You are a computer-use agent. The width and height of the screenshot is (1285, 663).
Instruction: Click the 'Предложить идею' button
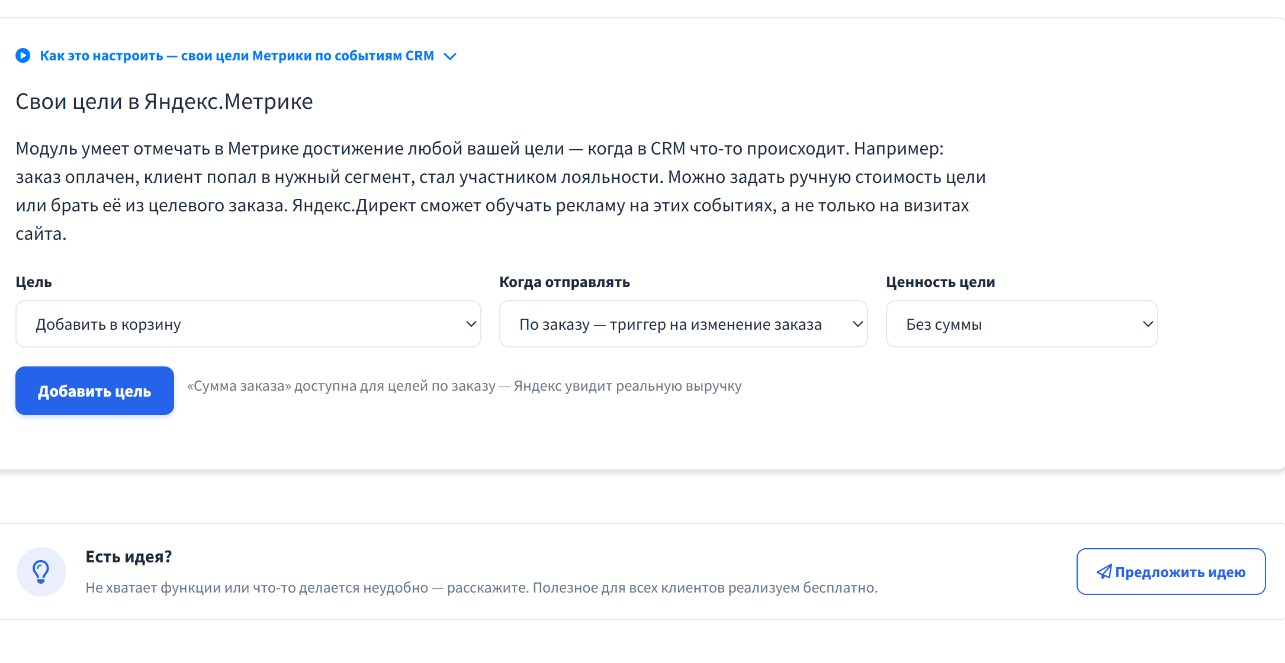tap(1171, 572)
